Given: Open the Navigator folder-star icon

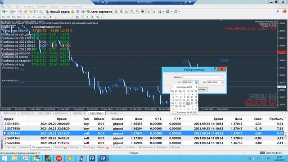Looking at the screenshot, I should click(x=31, y=12).
